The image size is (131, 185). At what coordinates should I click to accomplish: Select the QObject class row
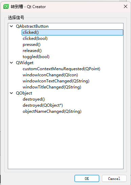(24, 93)
